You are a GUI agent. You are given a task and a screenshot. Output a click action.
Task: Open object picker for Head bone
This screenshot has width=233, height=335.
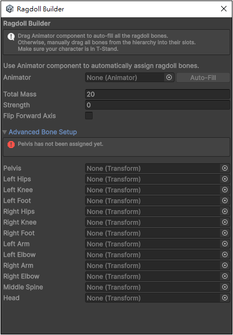pos(225,298)
